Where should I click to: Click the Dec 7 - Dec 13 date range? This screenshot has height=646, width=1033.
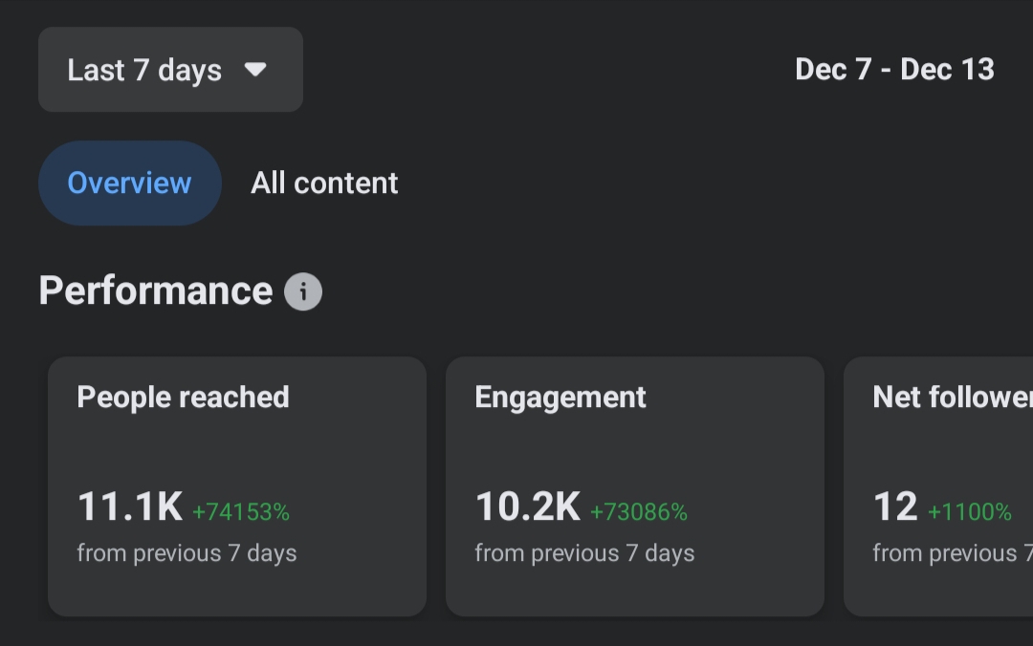pos(894,69)
